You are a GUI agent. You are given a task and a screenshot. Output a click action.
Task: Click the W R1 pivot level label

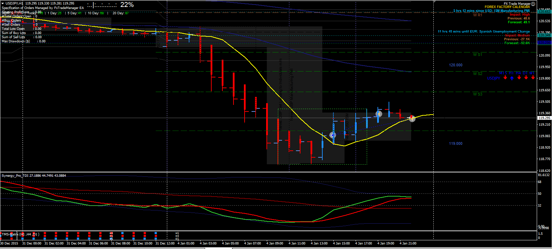click(478, 15)
